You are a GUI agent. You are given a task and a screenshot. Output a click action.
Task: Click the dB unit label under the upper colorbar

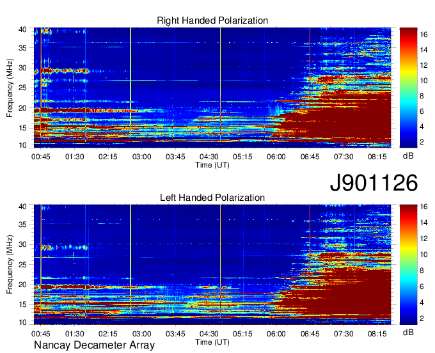click(x=408, y=155)
